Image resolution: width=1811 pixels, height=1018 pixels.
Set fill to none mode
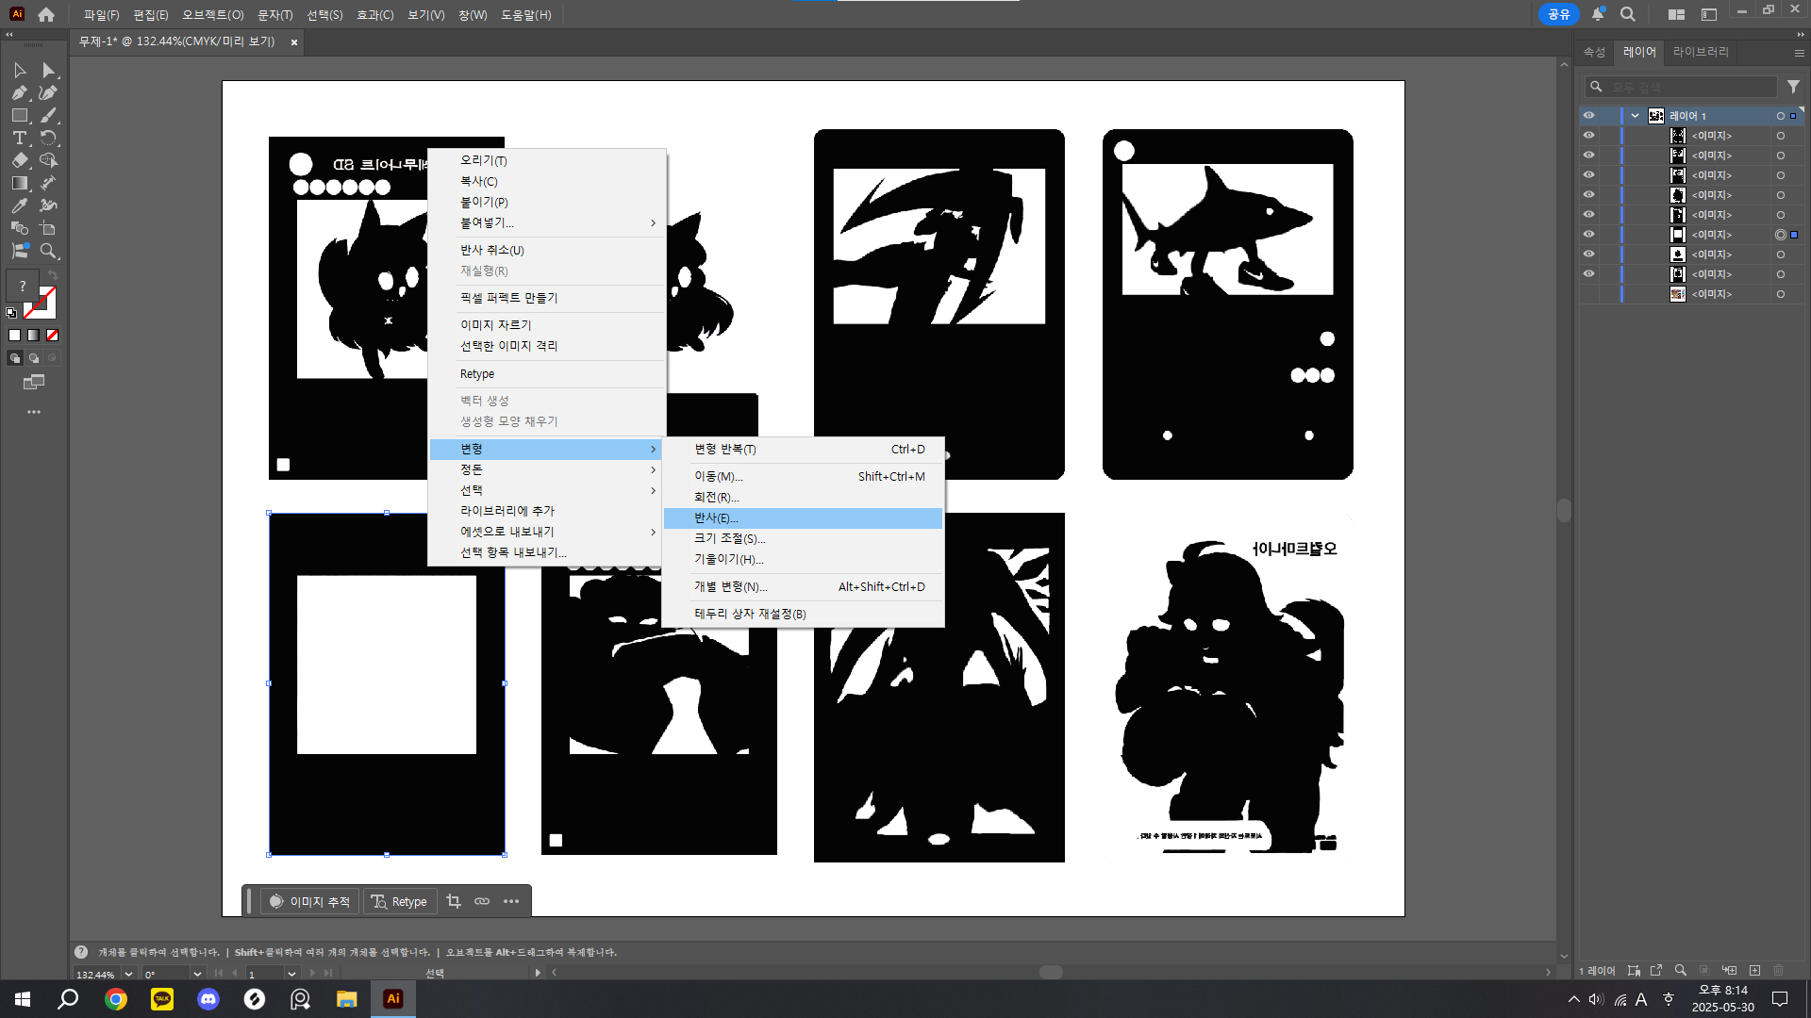point(53,335)
